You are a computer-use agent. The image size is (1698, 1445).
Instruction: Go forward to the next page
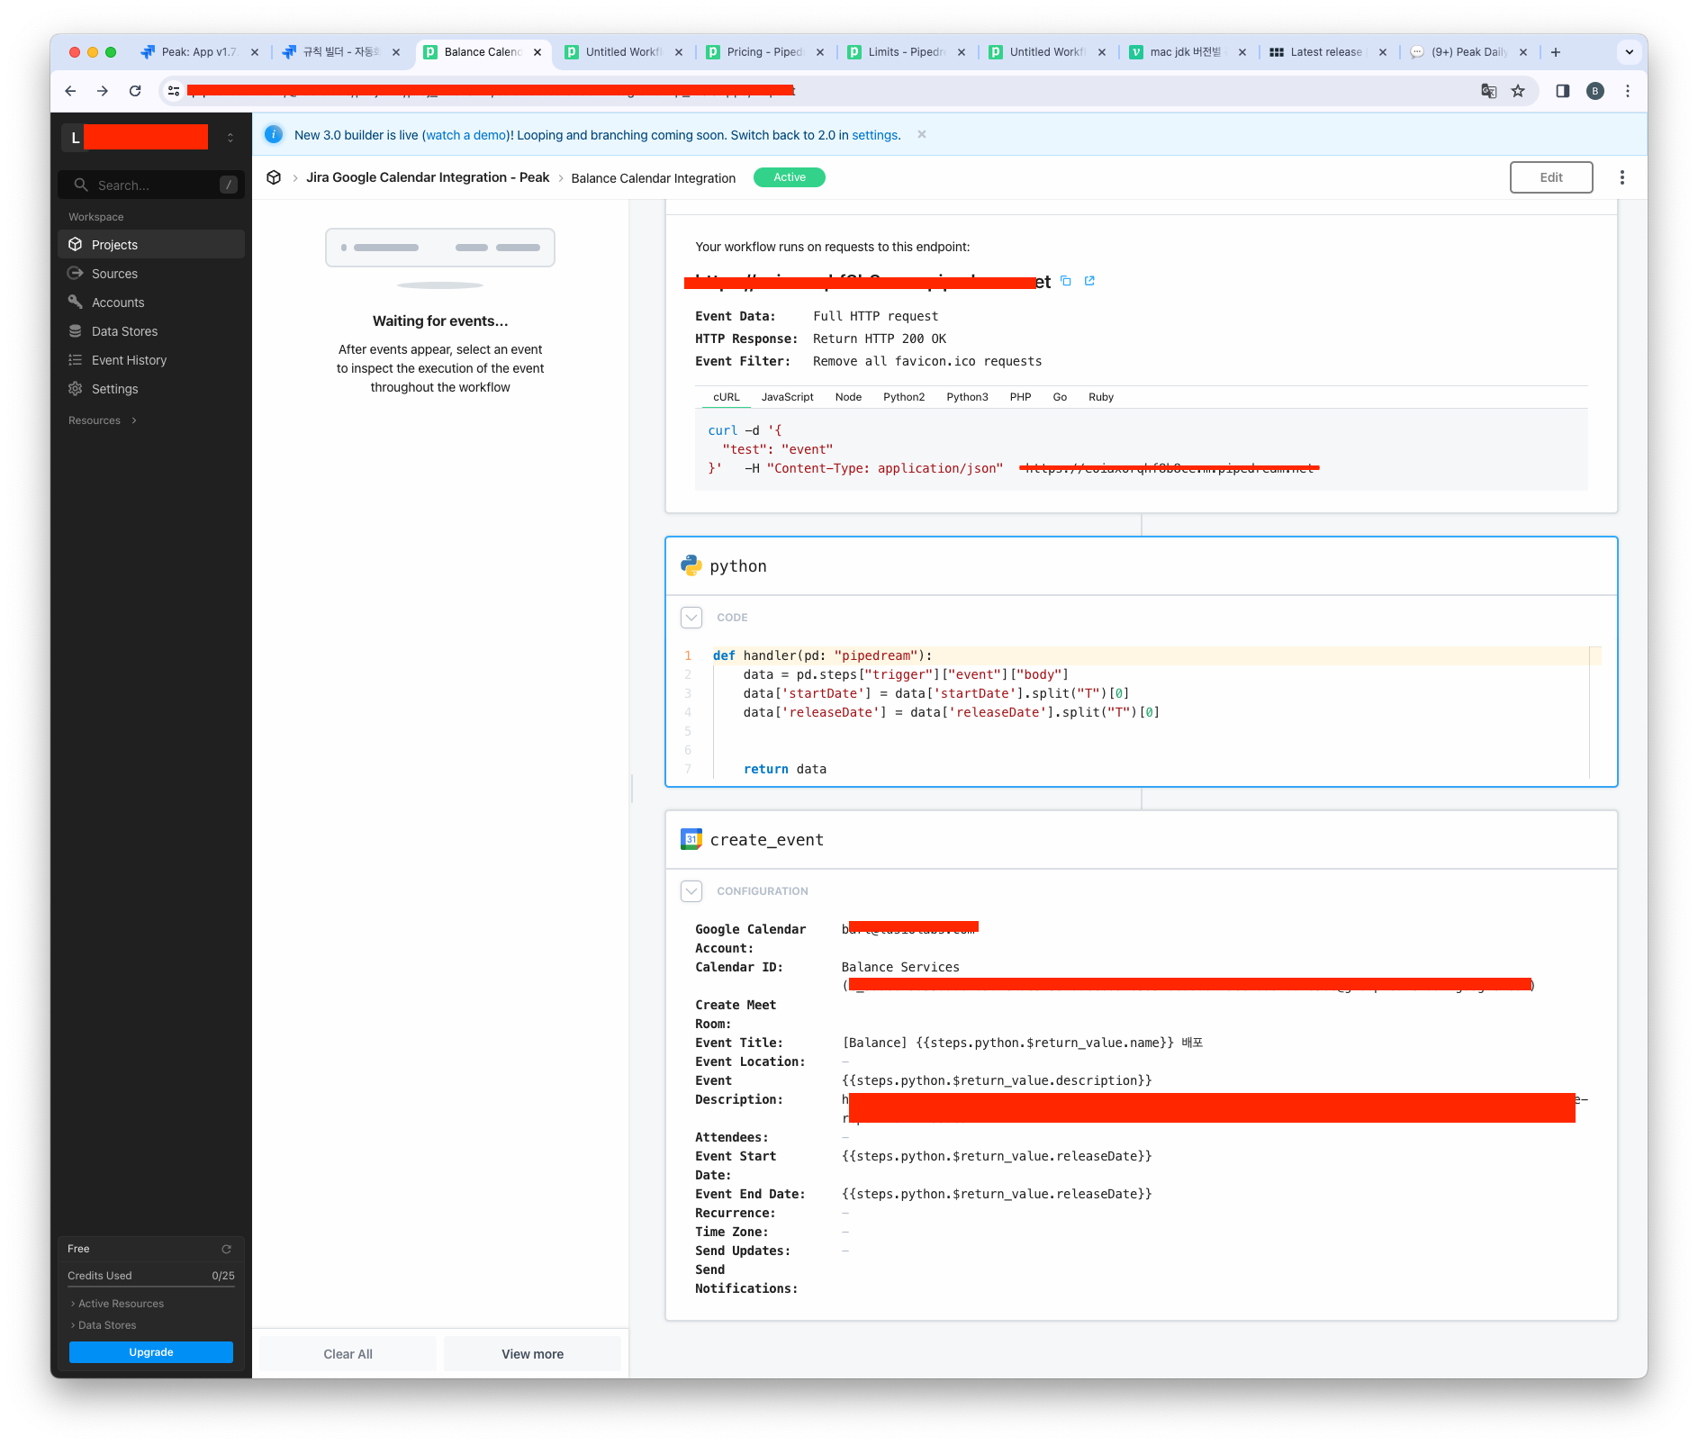tap(103, 91)
